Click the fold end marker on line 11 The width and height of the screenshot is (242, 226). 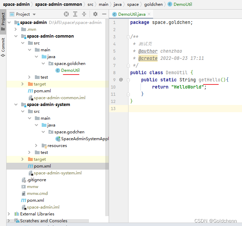(128, 94)
